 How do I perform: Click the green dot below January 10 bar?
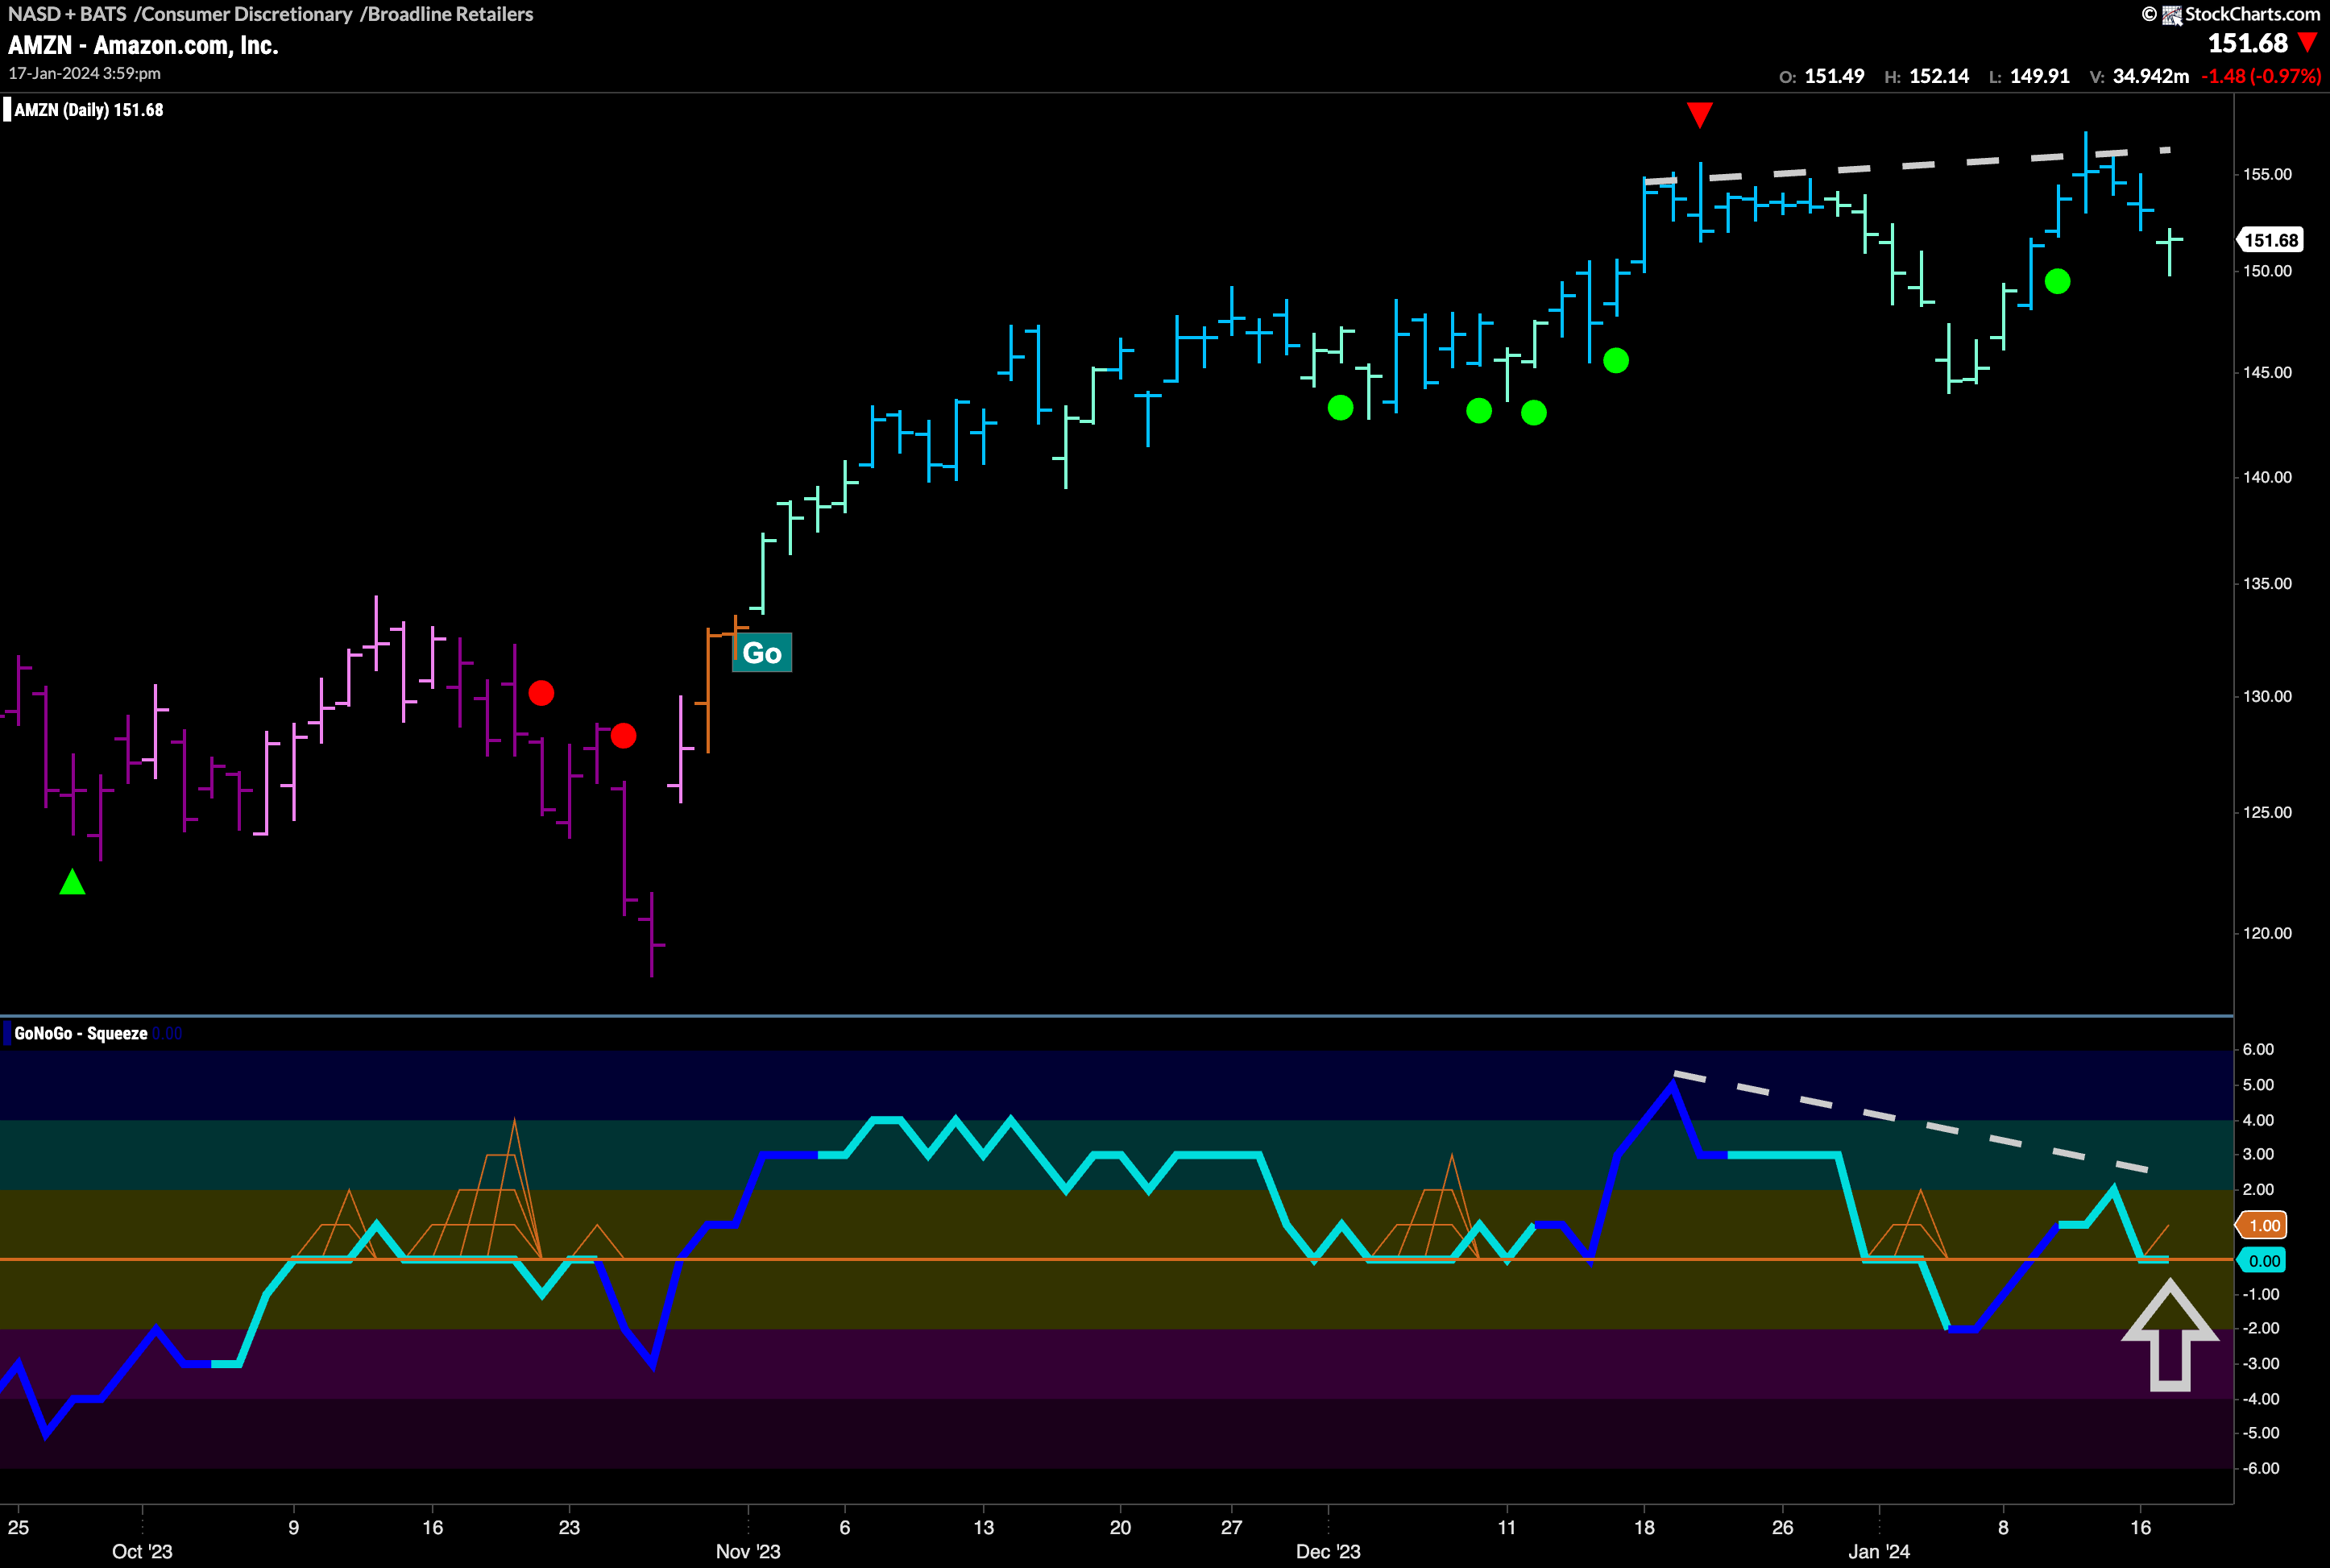tap(2057, 282)
